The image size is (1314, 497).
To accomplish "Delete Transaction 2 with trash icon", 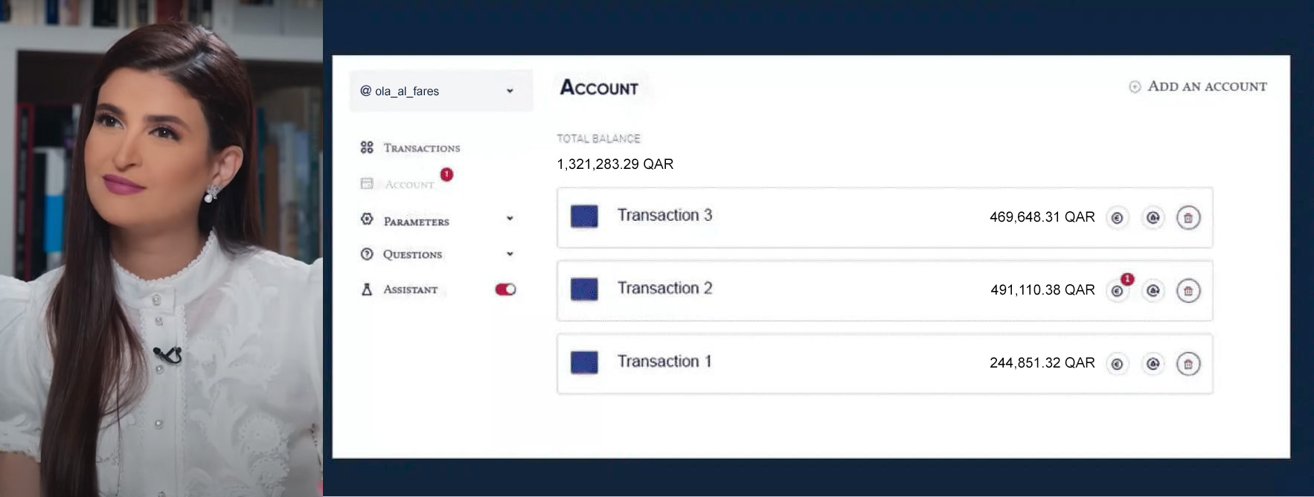I will pos(1188,291).
